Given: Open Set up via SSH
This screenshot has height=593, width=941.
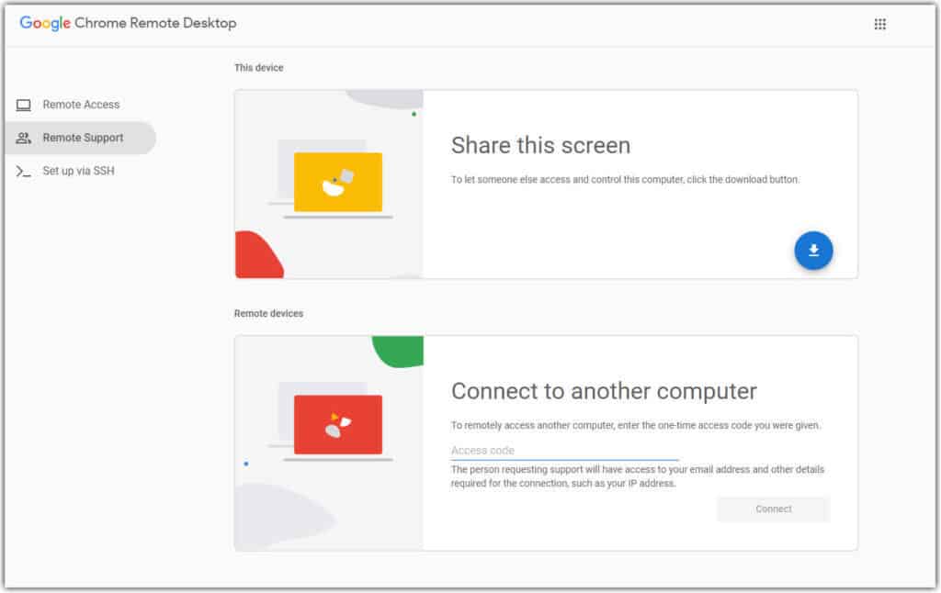Looking at the screenshot, I should 81,171.
